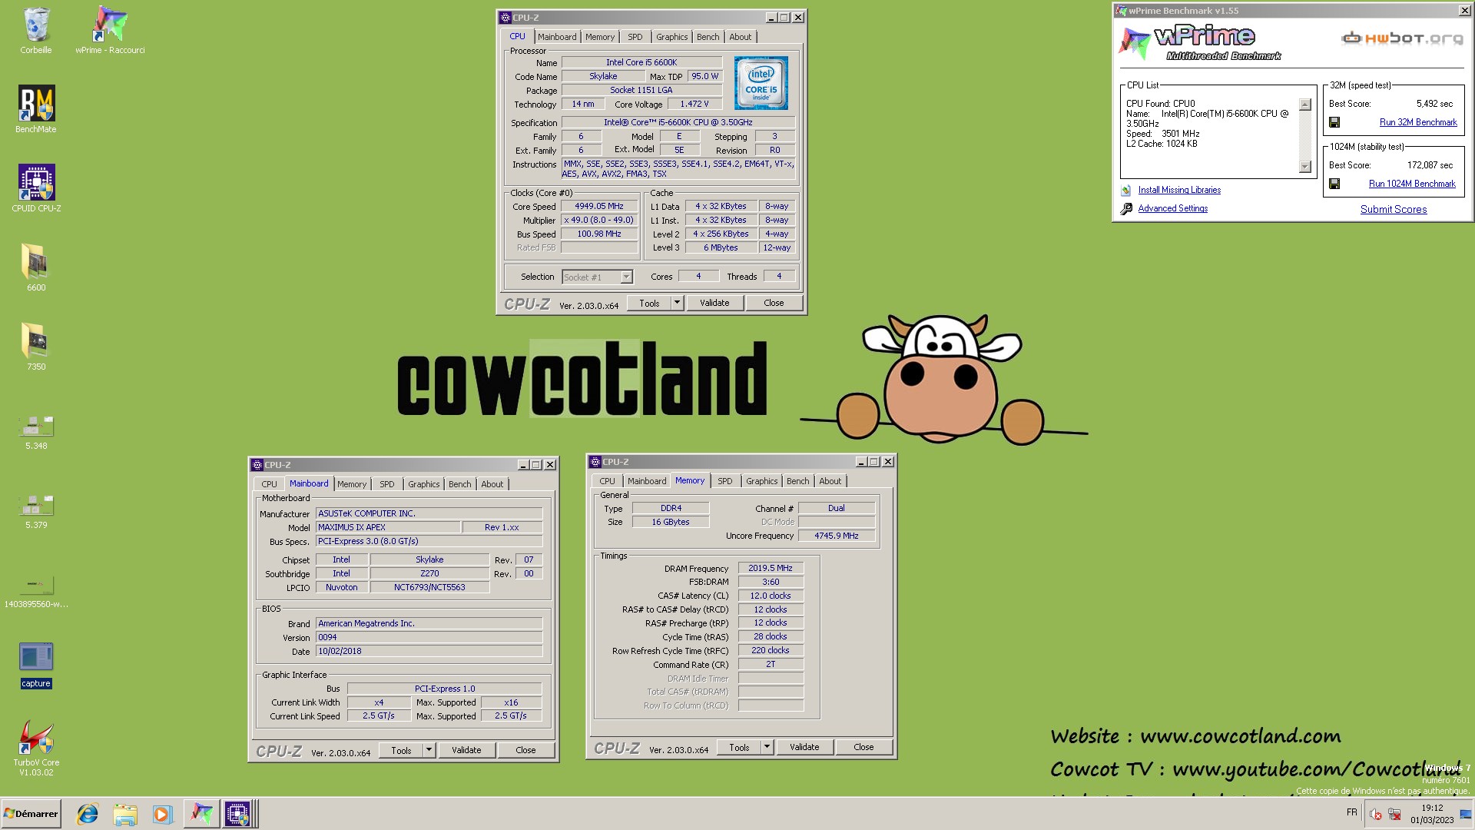Open the About tab in top CPU-Z window

click(741, 37)
